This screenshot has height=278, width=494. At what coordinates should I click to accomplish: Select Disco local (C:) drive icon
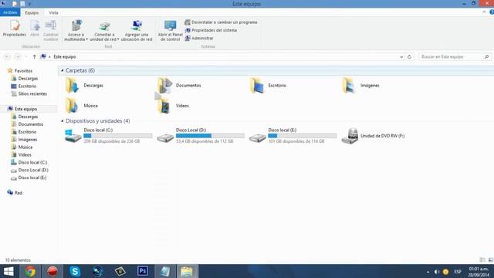[73, 136]
